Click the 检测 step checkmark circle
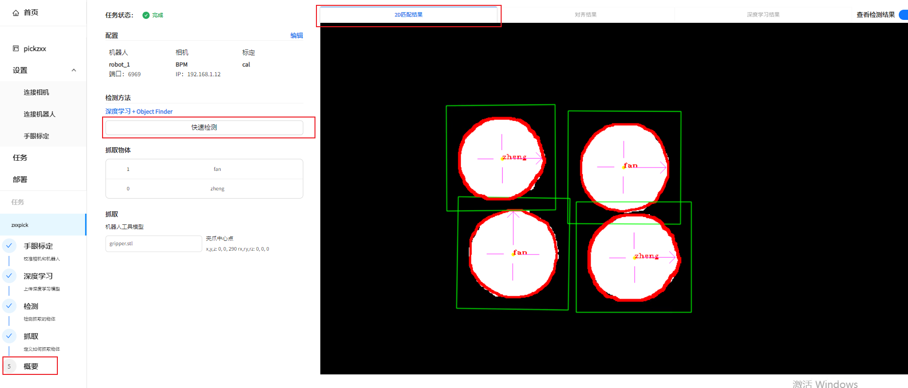Screen dimensions: 908x388 pos(9,306)
